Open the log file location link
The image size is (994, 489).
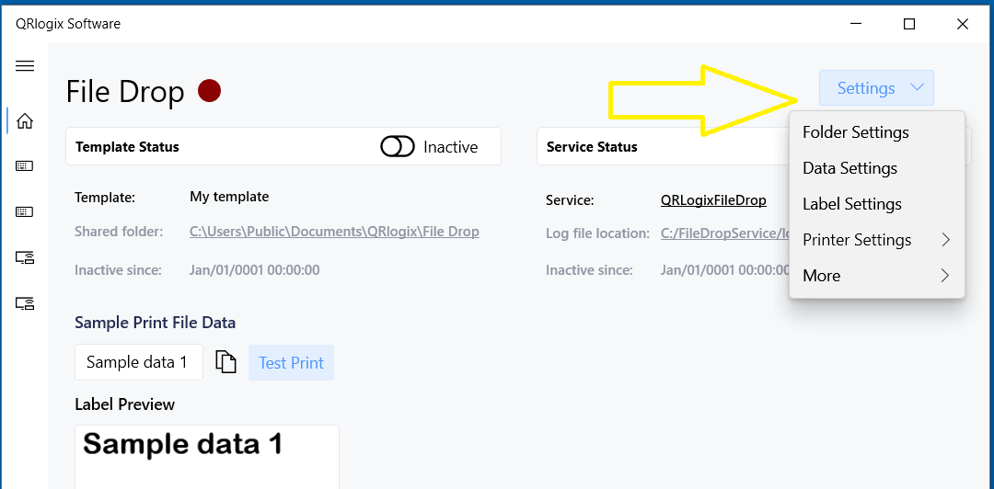[724, 233]
